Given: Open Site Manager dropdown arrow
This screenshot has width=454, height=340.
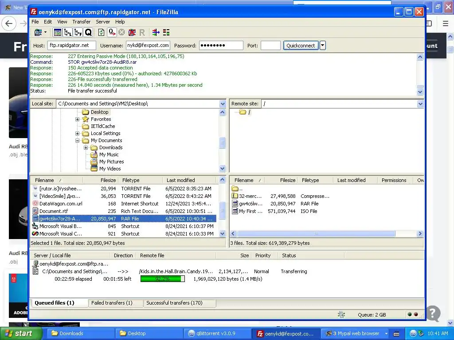Looking at the screenshot, I should pos(46,32).
